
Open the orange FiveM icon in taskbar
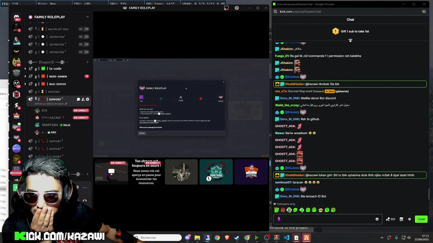click(306, 238)
